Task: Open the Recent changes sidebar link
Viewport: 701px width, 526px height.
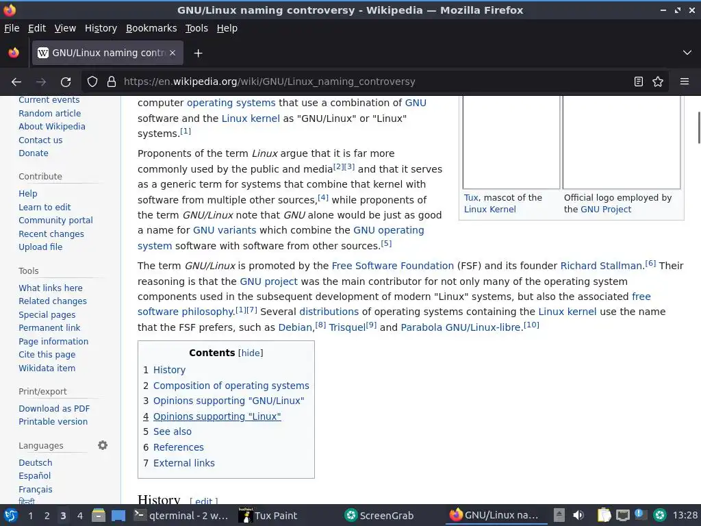Action: click(x=51, y=234)
